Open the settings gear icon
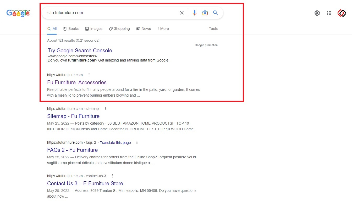This screenshot has width=352, height=201. click(x=317, y=13)
